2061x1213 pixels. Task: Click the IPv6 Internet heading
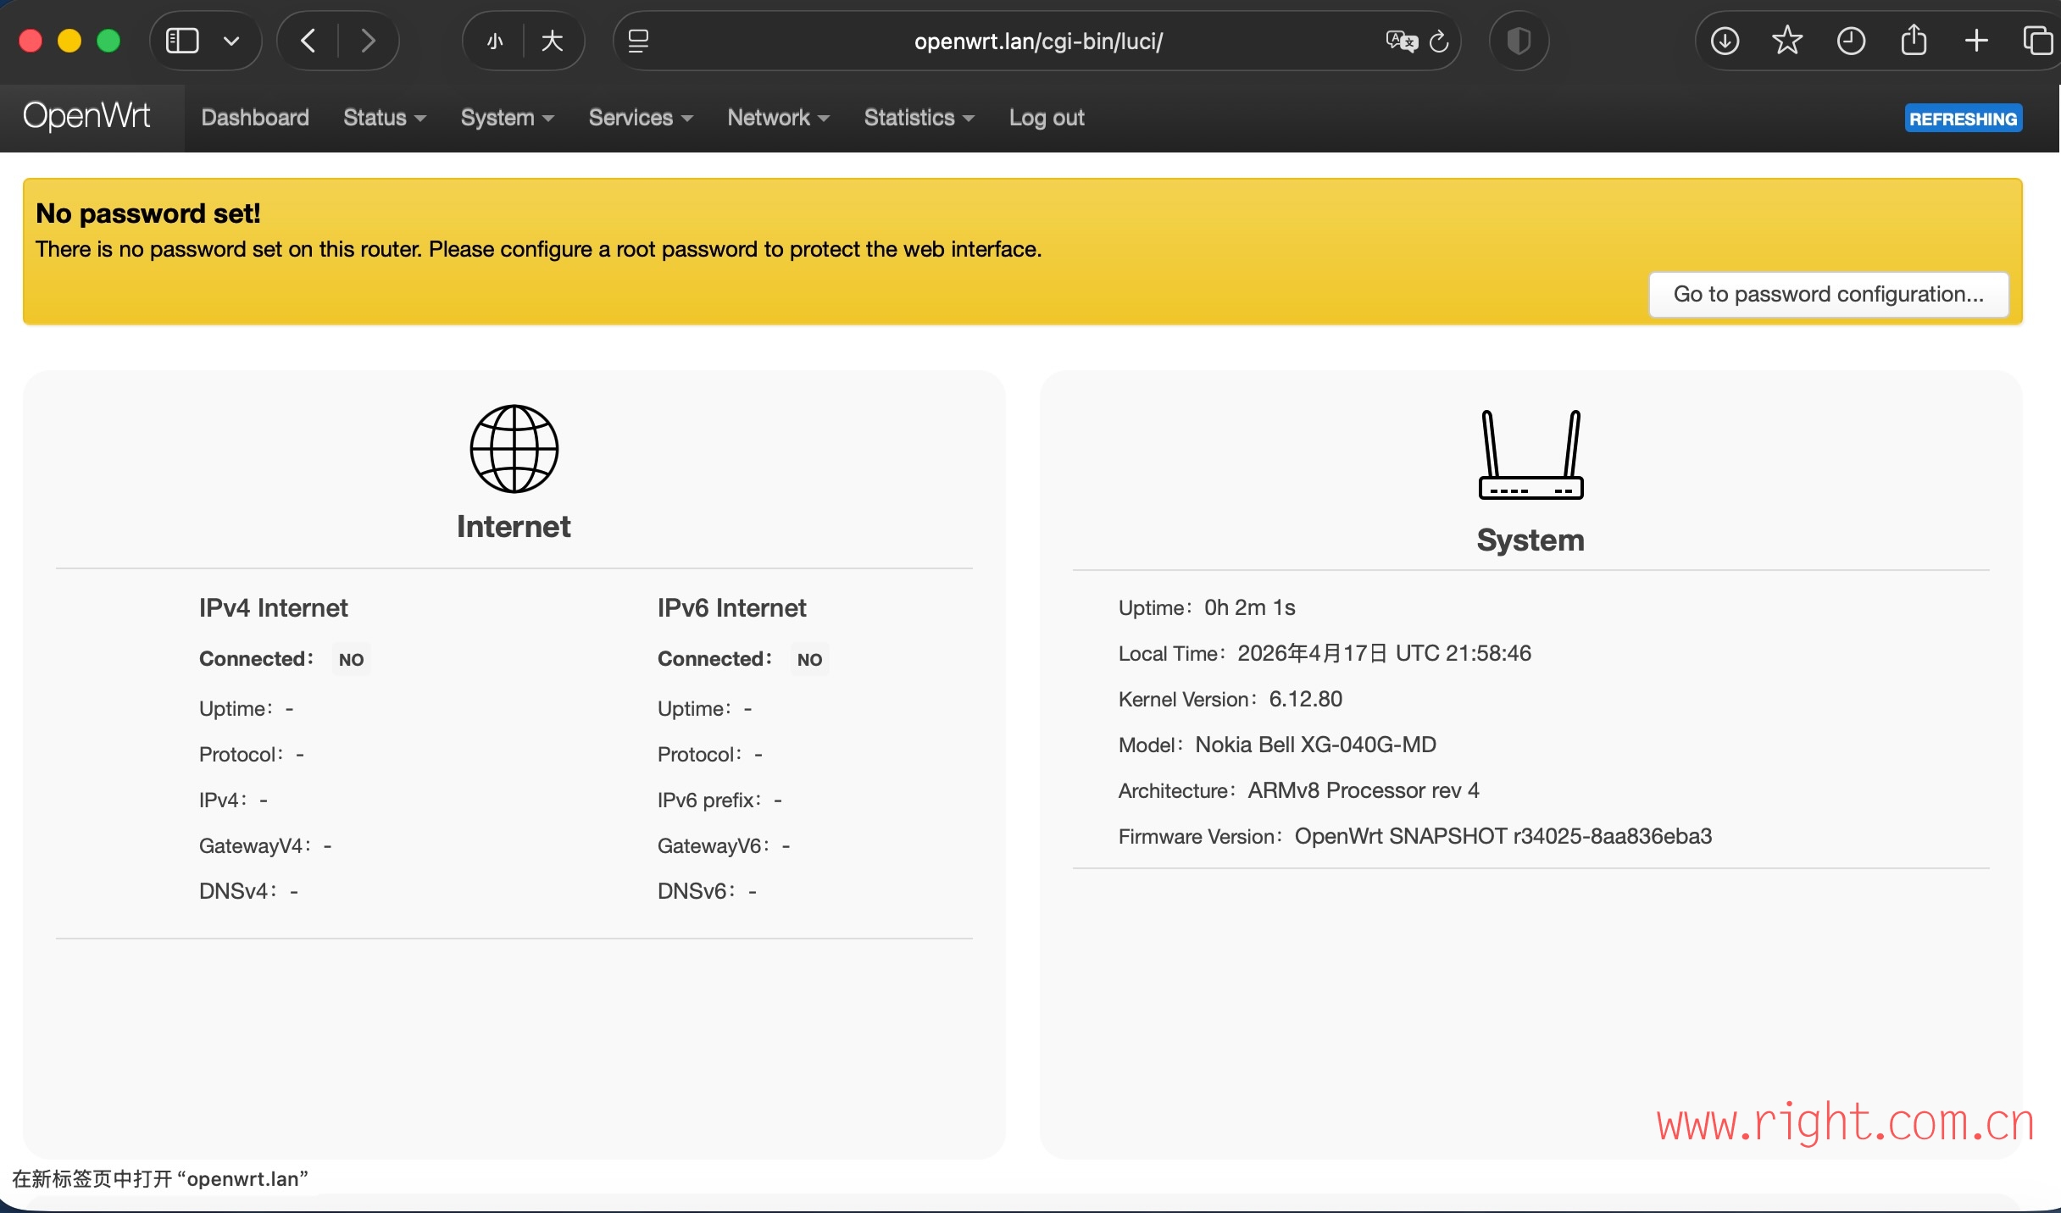pyautogui.click(x=732, y=608)
